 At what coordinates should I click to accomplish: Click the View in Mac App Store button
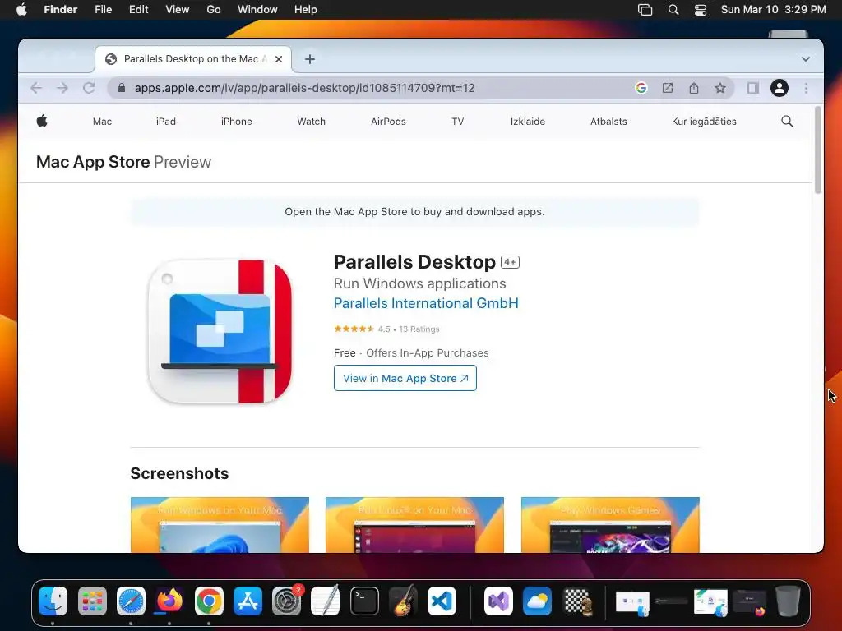coord(405,378)
